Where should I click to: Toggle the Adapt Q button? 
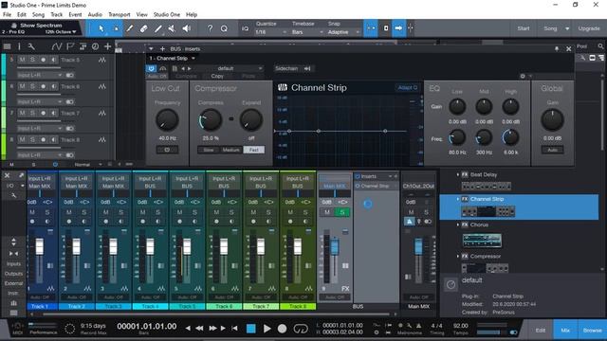pos(407,87)
